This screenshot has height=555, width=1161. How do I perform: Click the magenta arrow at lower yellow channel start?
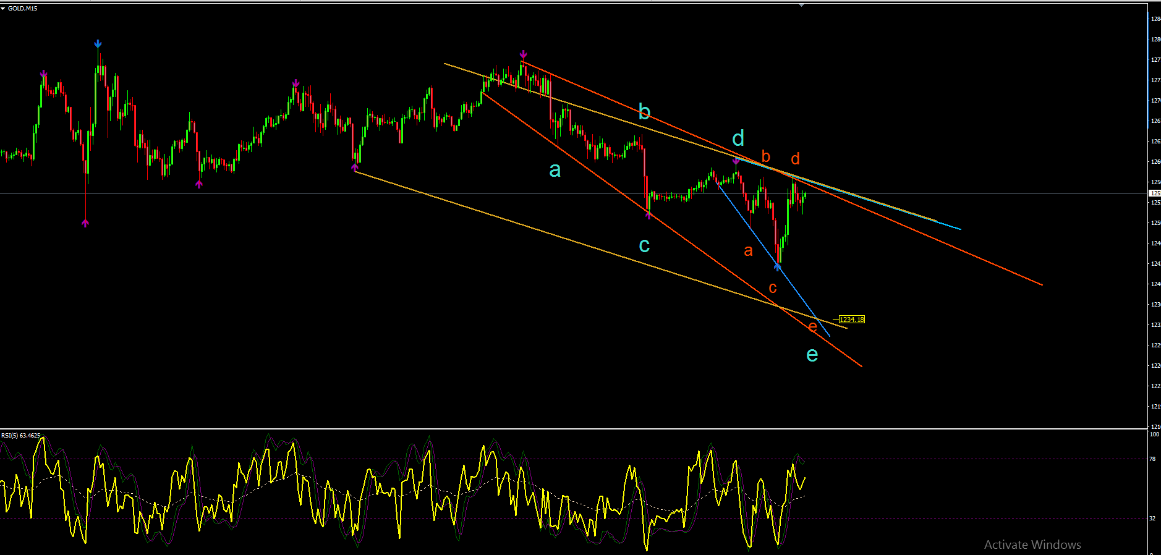(355, 167)
